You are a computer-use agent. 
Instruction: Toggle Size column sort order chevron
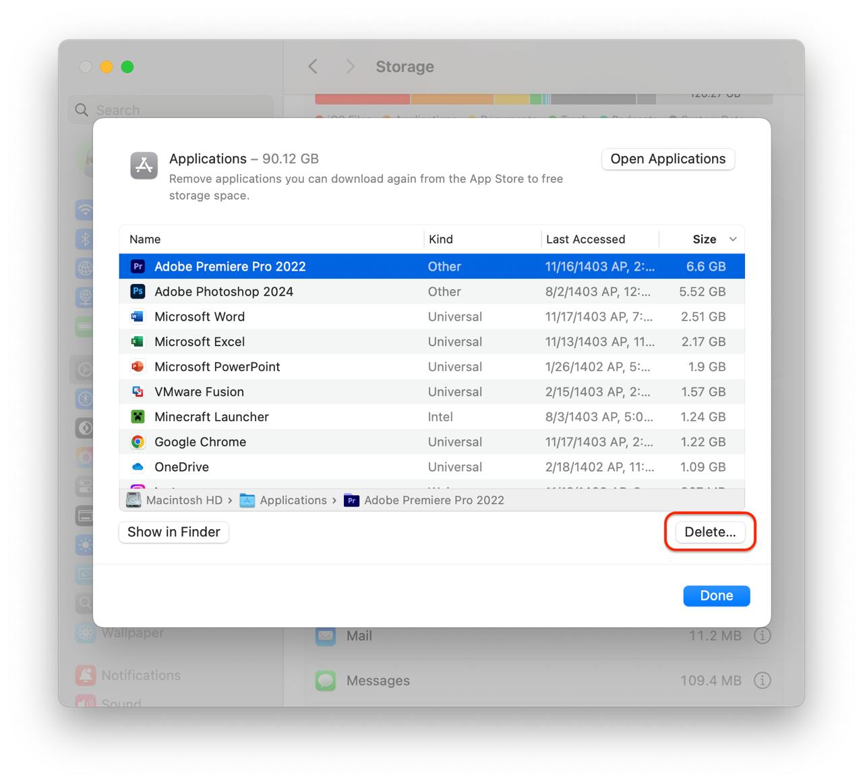pyautogui.click(x=733, y=240)
